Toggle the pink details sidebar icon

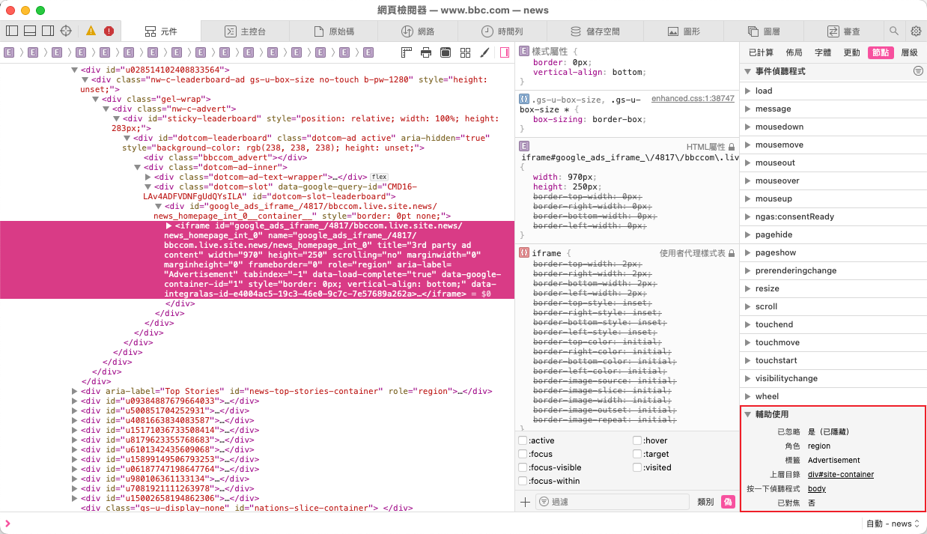click(x=505, y=52)
